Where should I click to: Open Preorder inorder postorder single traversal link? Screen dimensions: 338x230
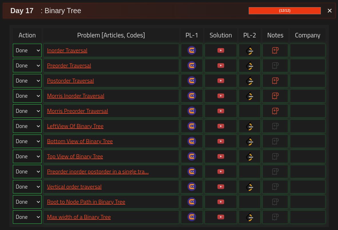[98, 171]
